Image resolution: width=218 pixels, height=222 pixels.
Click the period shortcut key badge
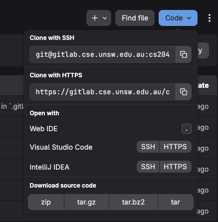coord(187,129)
